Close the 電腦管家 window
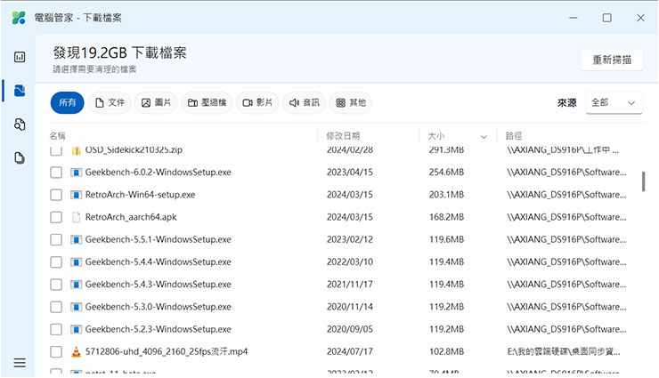Screen dimensions: 659x378 (x=640, y=18)
